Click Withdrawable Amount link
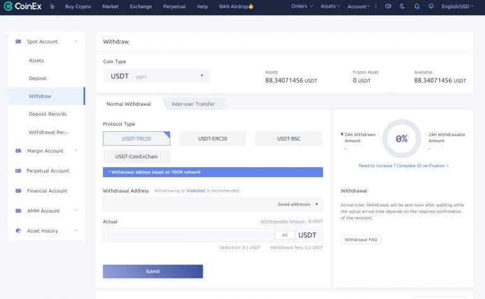 (x=282, y=221)
